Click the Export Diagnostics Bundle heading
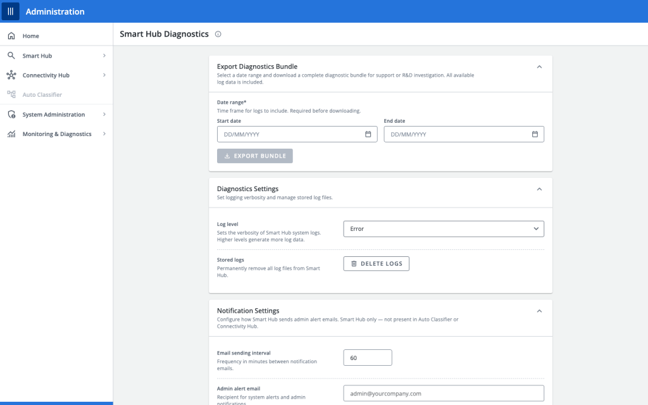The width and height of the screenshot is (648, 405). click(x=257, y=66)
